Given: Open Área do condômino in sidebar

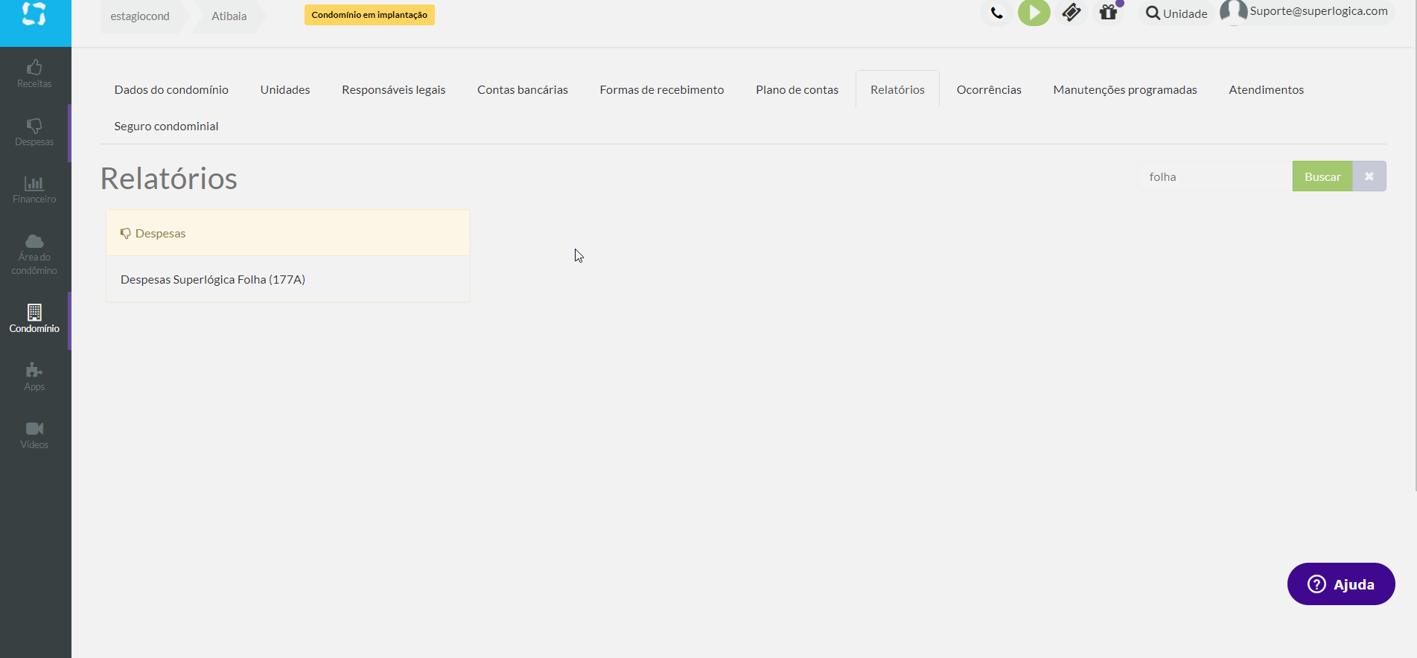Looking at the screenshot, I should pos(34,255).
